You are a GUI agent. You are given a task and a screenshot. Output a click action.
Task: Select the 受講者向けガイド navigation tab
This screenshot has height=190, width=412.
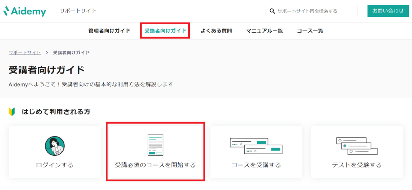pos(165,31)
